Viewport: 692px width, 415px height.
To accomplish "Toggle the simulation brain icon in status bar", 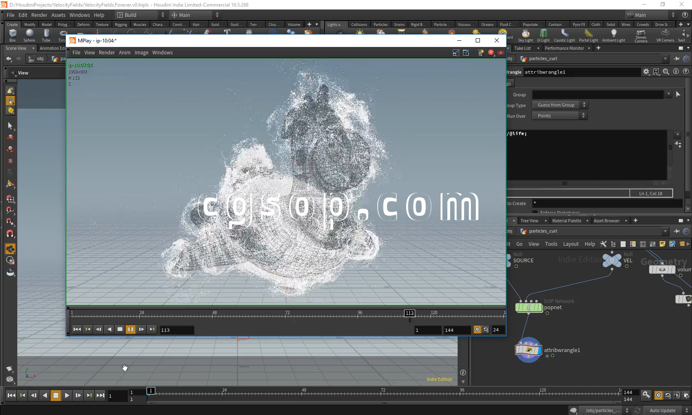I will (x=573, y=410).
